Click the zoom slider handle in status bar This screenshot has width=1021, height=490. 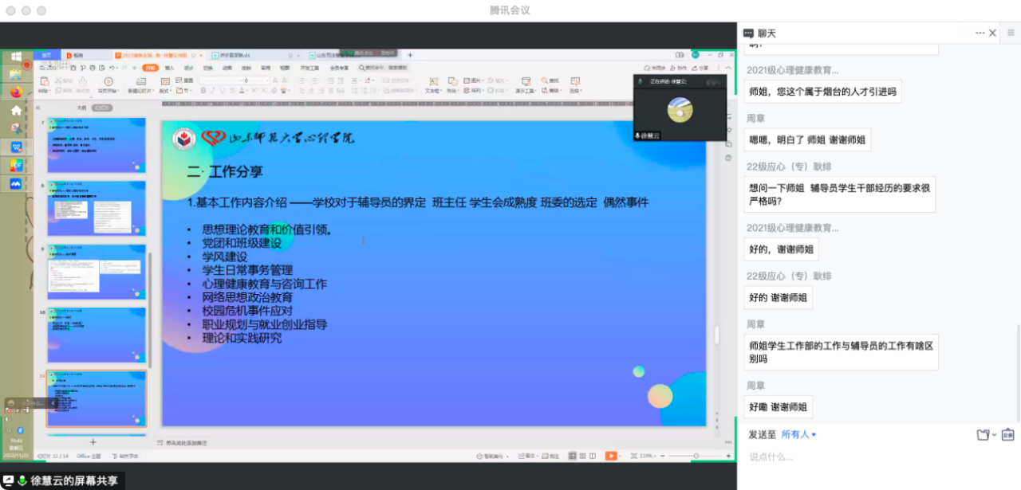[696, 456]
